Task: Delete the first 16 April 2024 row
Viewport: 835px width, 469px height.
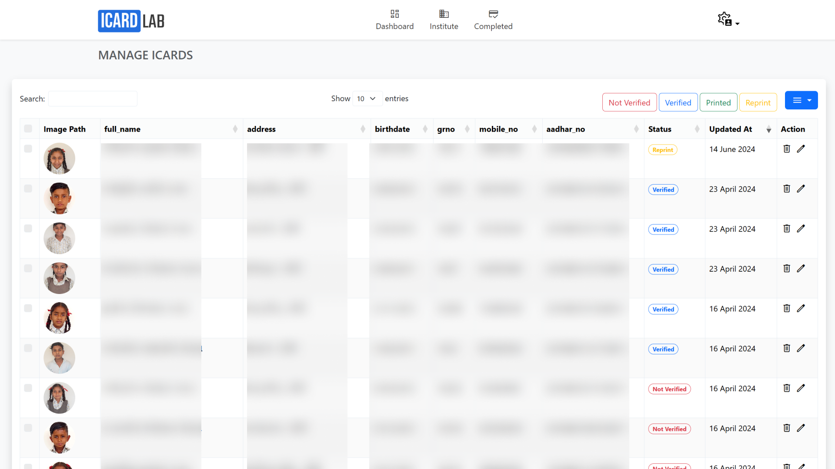Action: coord(787,309)
